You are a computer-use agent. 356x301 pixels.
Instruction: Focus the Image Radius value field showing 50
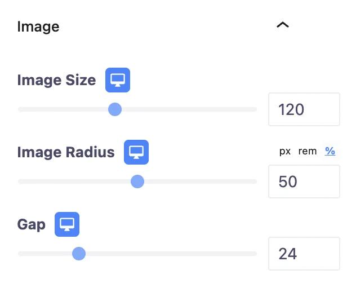point(304,182)
